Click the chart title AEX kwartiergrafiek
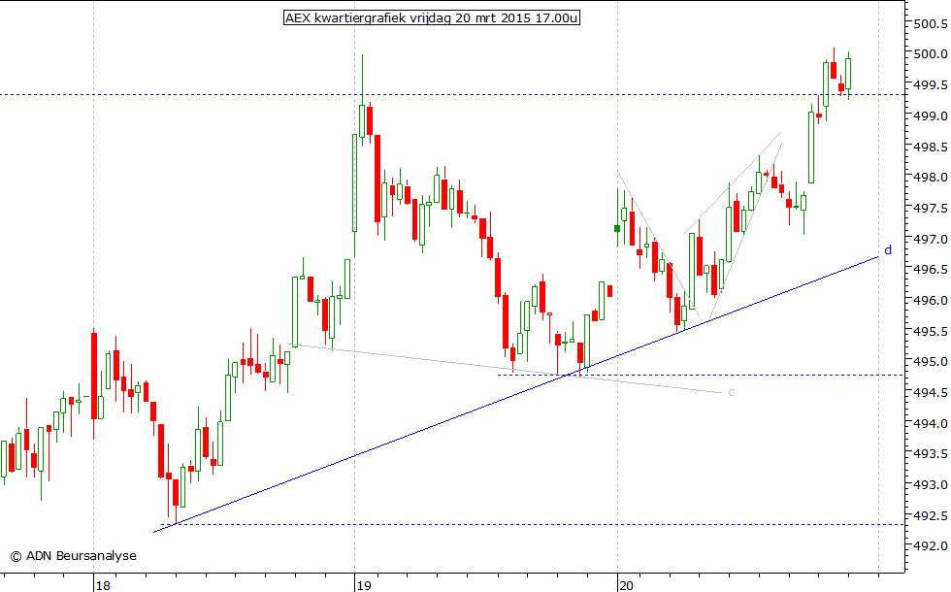Screen dimensions: 951x592 coord(432,18)
